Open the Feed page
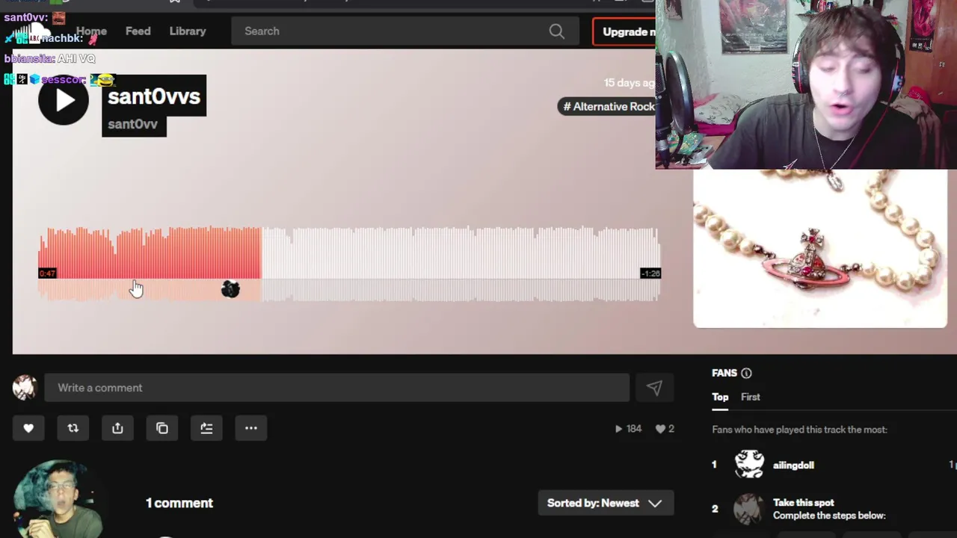The width and height of the screenshot is (957, 538). [138, 31]
